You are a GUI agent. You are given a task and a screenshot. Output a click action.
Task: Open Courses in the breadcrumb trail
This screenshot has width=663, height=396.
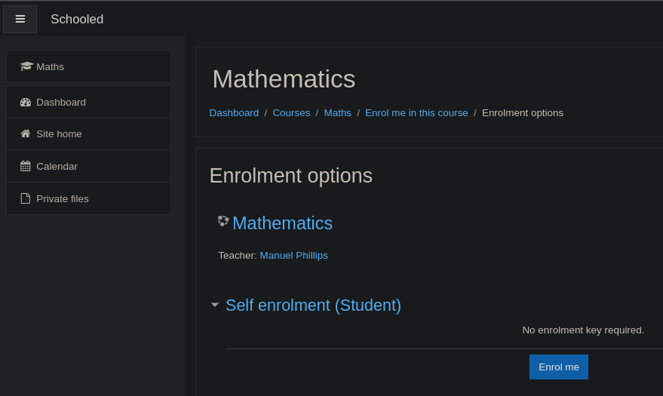[x=291, y=113]
